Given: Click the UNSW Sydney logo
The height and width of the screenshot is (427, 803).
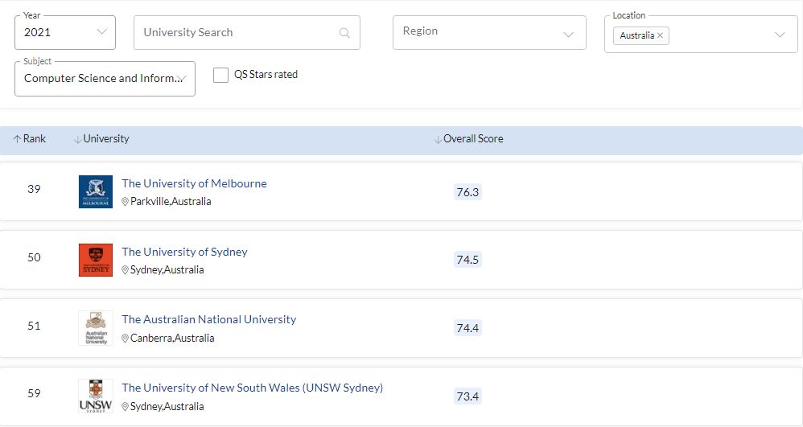Looking at the screenshot, I should click(96, 396).
